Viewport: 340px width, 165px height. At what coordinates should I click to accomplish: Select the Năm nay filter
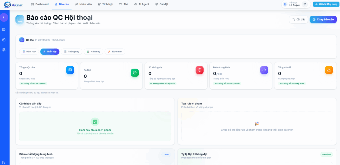tap(93, 52)
